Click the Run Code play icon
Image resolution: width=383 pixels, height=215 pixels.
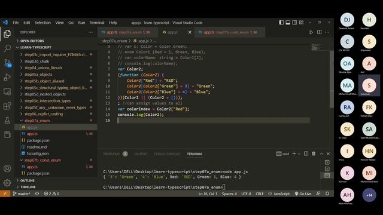point(311,32)
